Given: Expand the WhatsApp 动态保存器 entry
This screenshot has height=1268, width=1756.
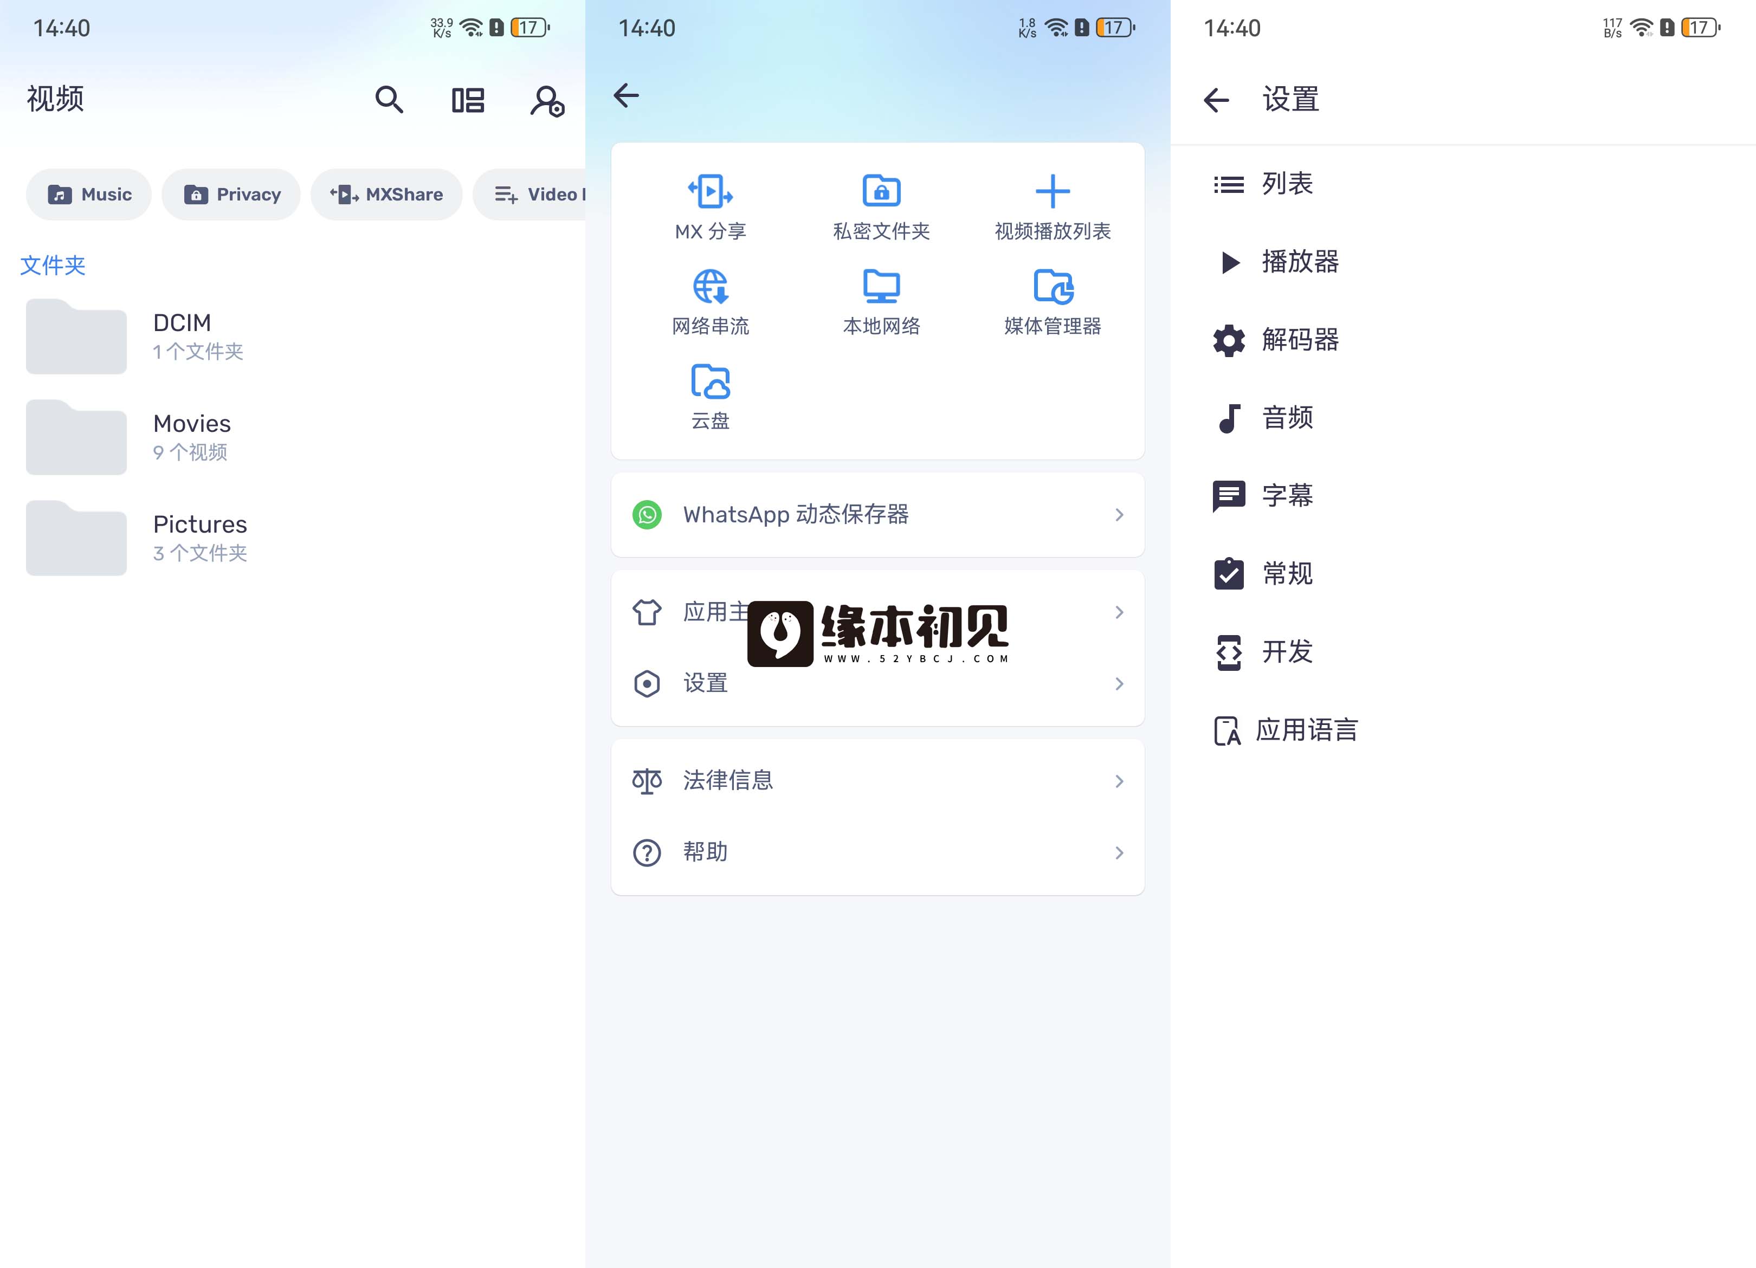Looking at the screenshot, I should pyautogui.click(x=876, y=514).
